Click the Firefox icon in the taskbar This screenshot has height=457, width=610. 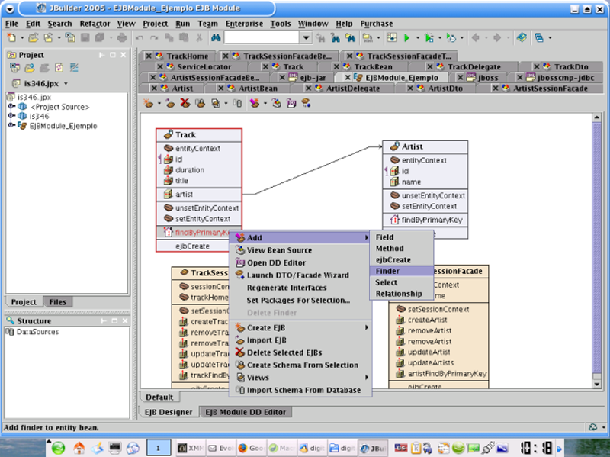point(243,448)
